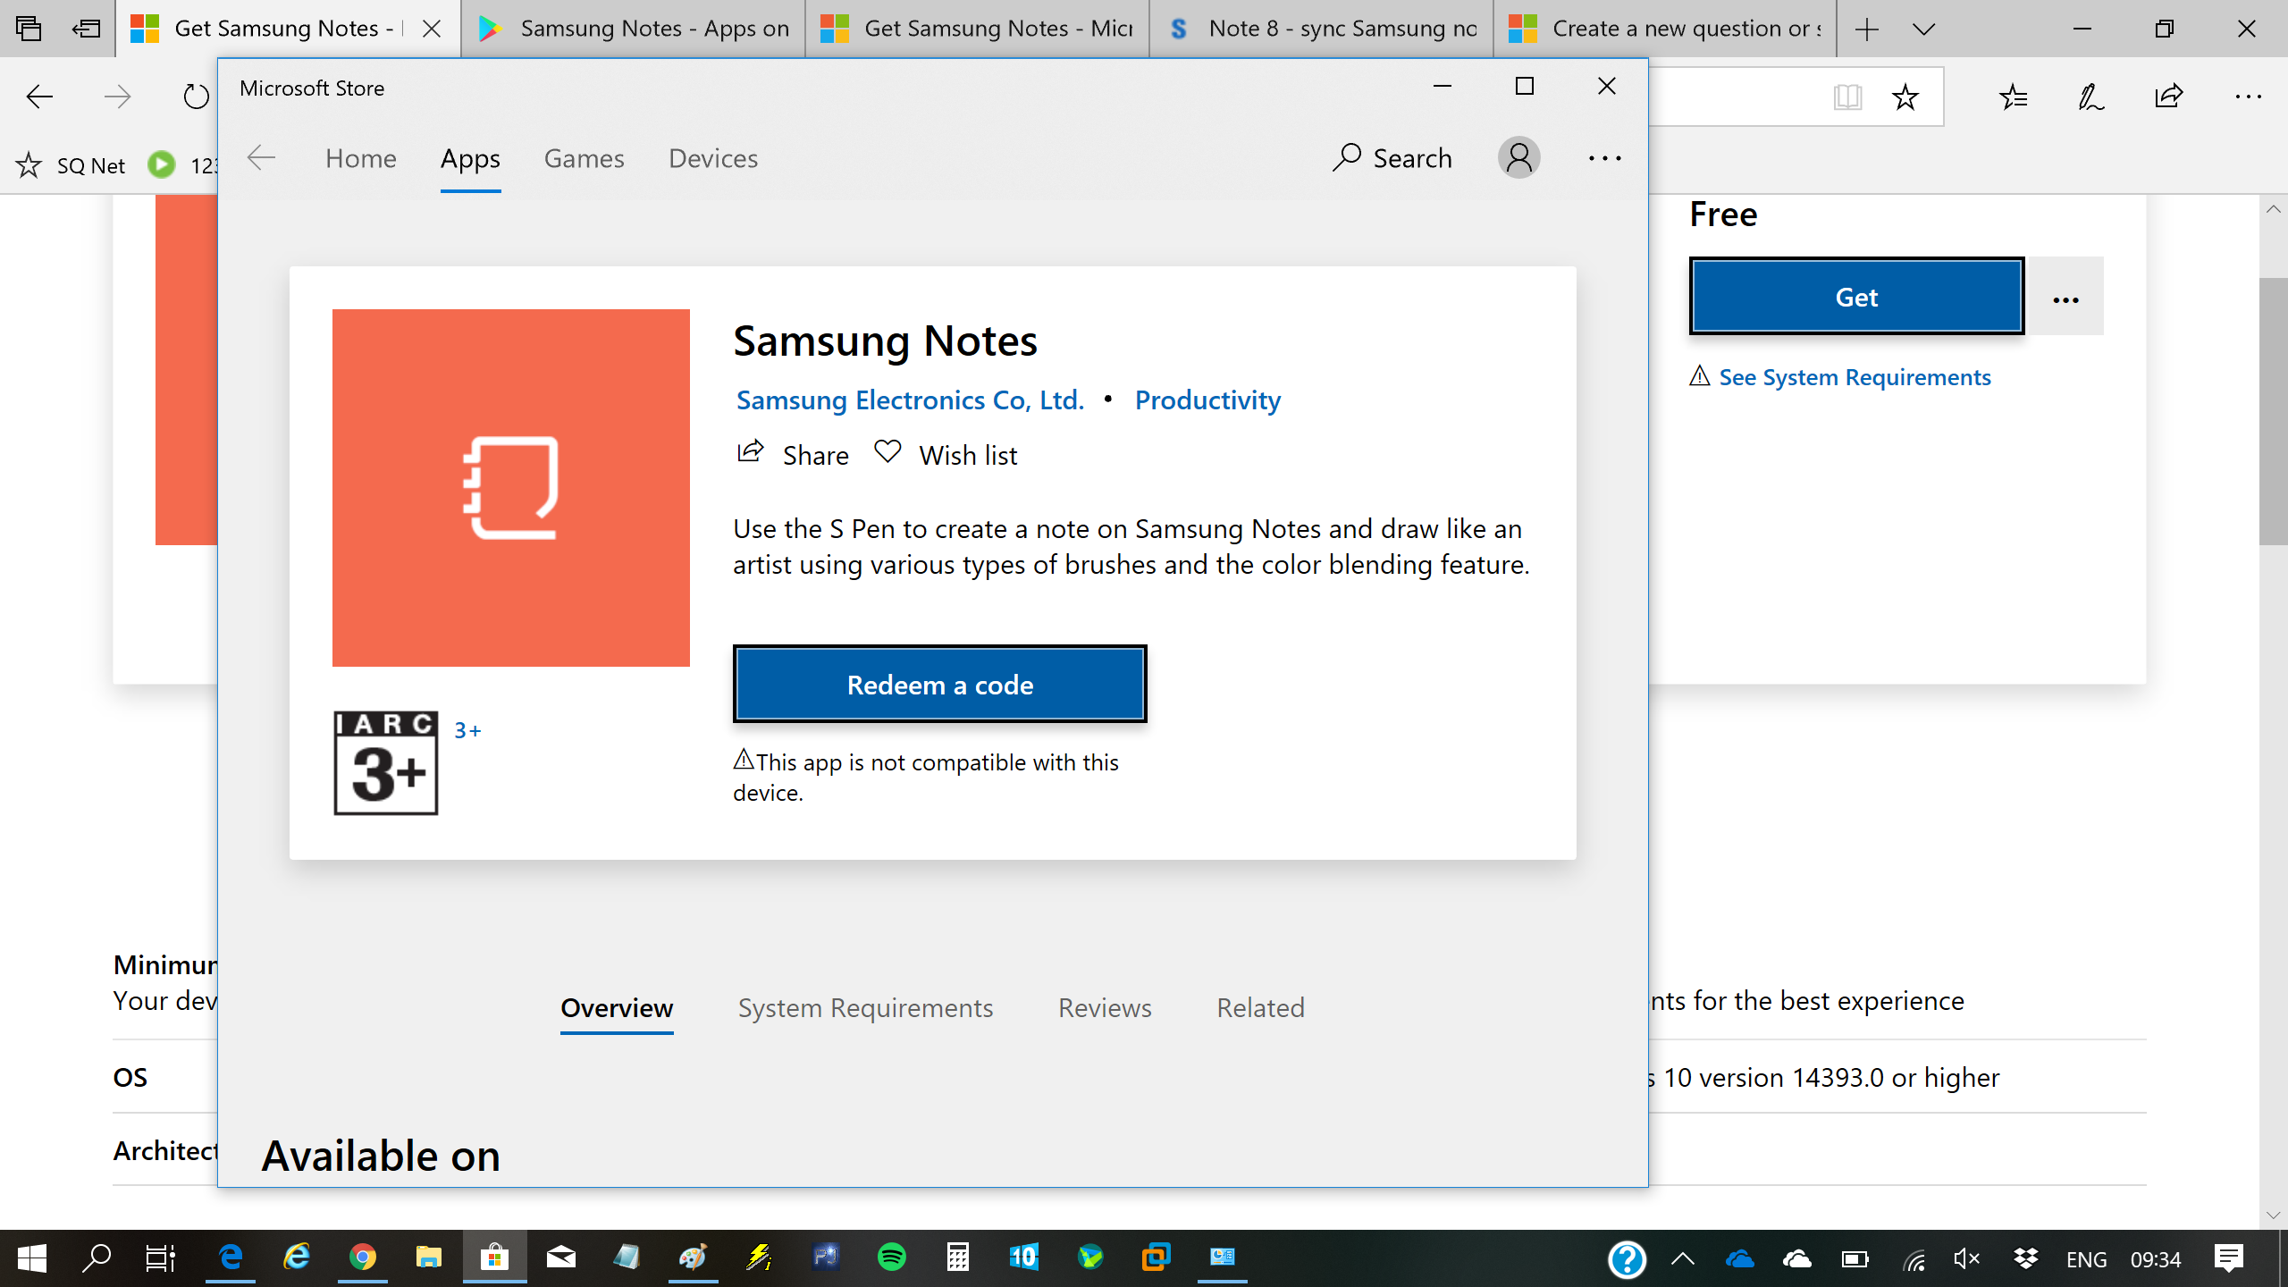The image size is (2288, 1287).
Task: Click the account profile icon
Action: click(1518, 157)
